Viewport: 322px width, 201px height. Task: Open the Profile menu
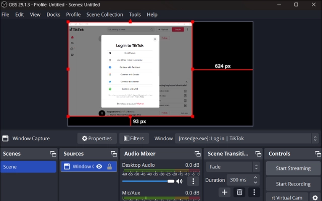pos(73,15)
